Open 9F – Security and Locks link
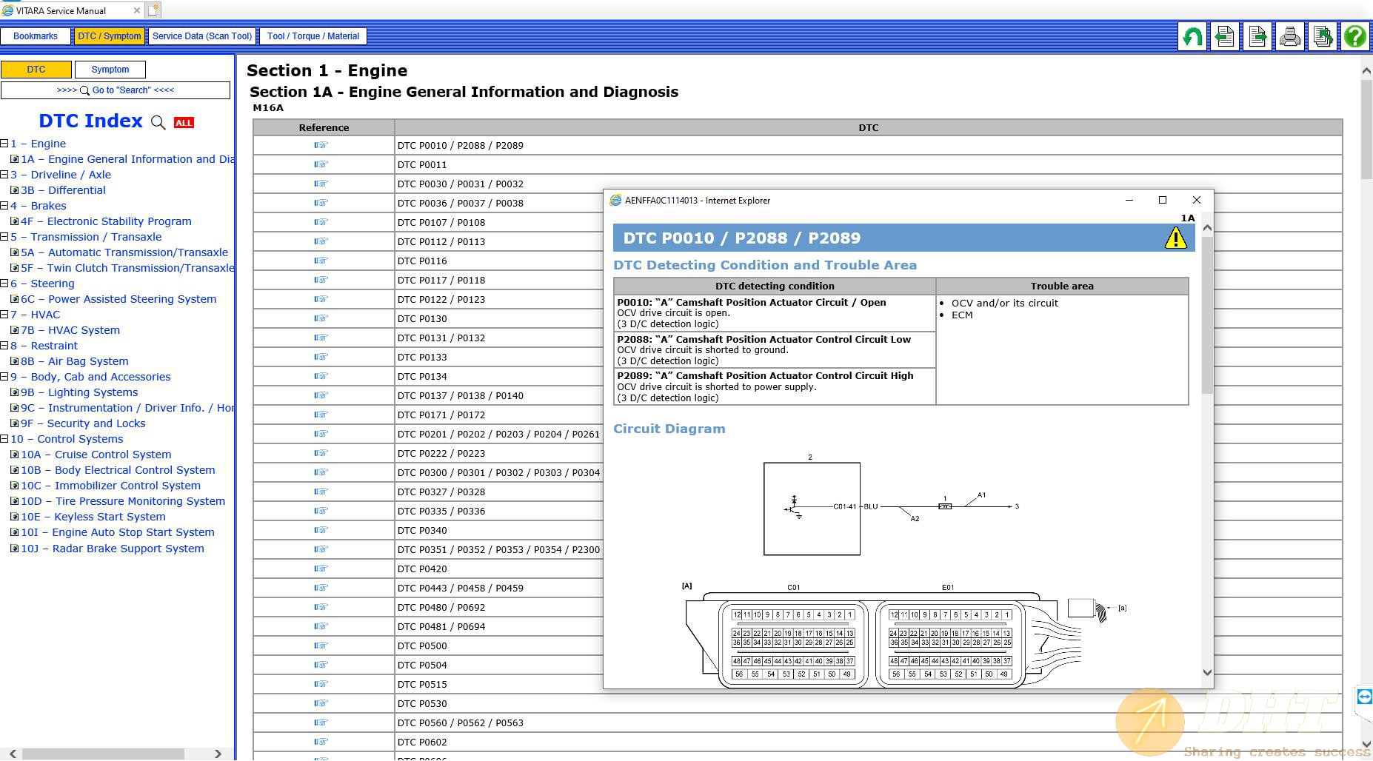 coord(83,423)
